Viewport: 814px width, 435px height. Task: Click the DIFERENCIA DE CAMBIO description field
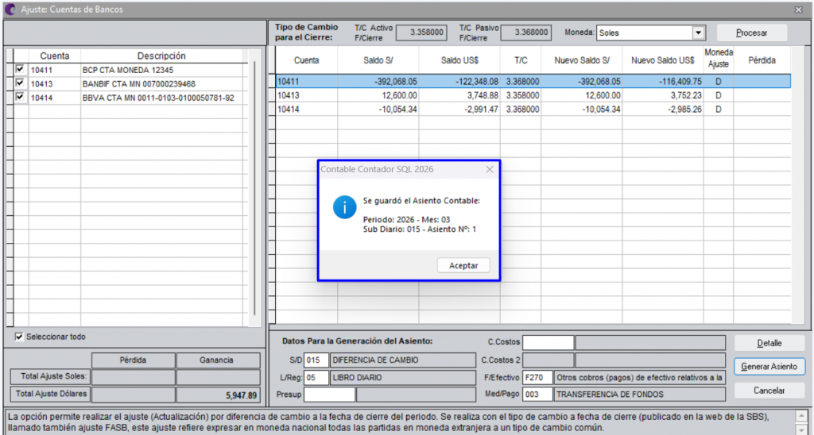click(403, 360)
